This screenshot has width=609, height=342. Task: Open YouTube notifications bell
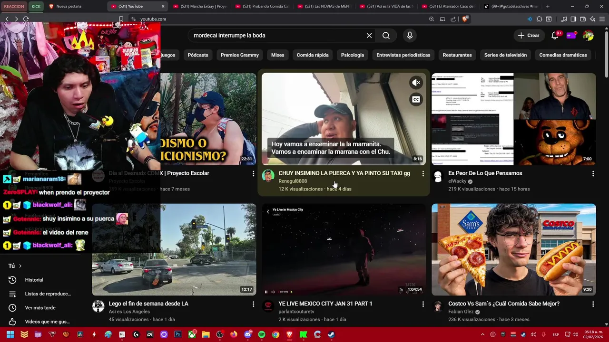click(555, 36)
